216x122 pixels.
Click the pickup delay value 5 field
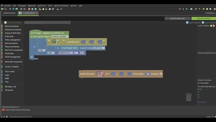(148, 74)
